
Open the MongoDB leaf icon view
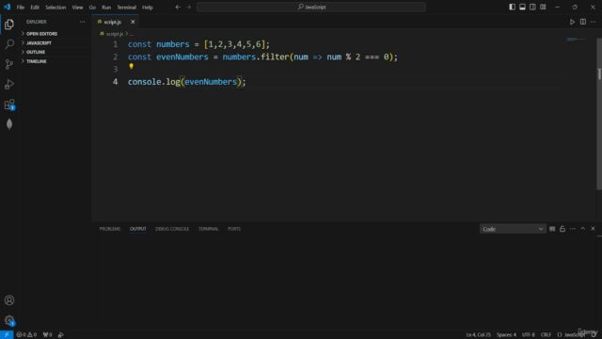click(9, 124)
